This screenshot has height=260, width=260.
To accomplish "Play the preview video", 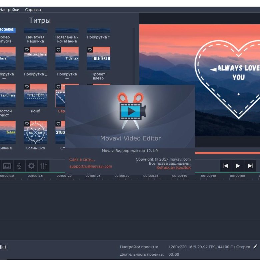I will click(x=238, y=166).
